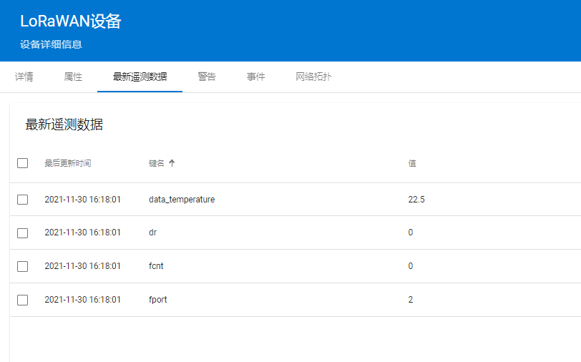Sort by the 键名 column header
The height and width of the screenshot is (362, 581).
[157, 163]
